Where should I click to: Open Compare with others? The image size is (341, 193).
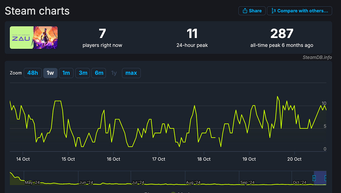click(299, 11)
